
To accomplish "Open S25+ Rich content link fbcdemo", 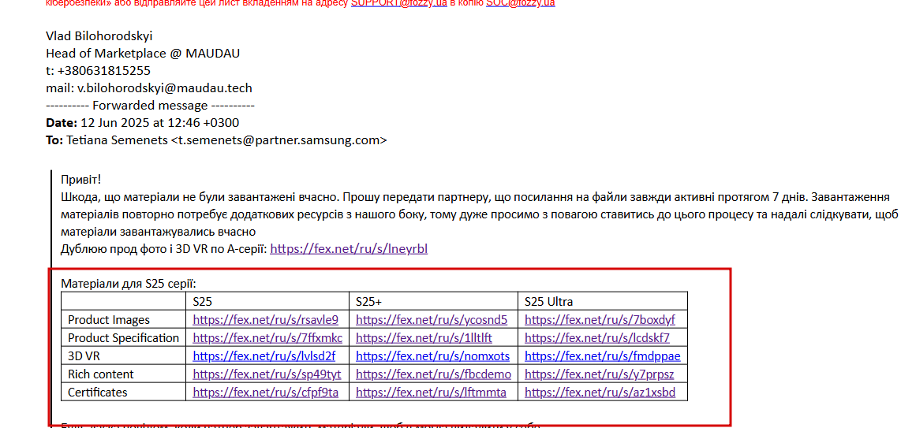I will coord(434,374).
